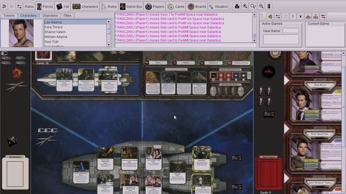Open the Game Box window
Viewport: 346px width, 194px height.
131,6
